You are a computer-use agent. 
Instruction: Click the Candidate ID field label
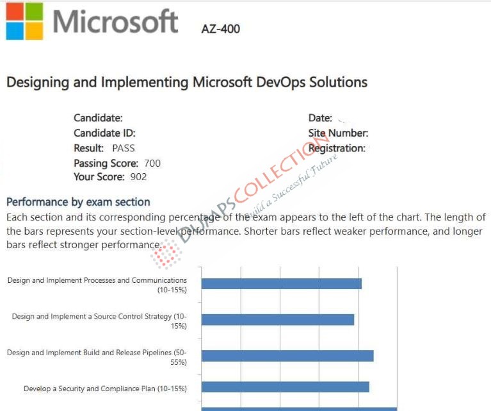tap(104, 133)
